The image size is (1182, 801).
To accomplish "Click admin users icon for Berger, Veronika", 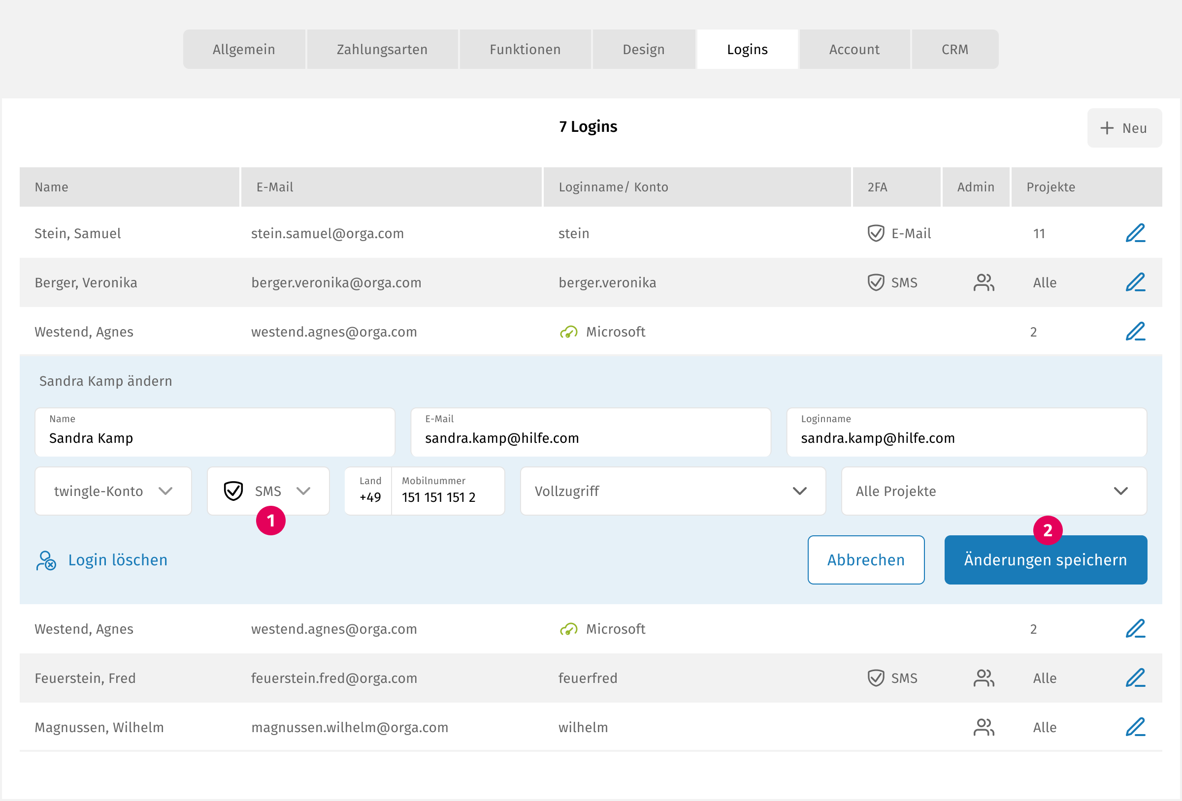I will (x=983, y=282).
